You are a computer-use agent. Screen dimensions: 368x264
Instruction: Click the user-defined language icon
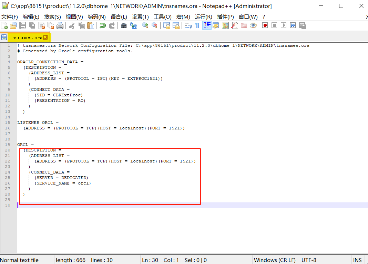[216, 25]
